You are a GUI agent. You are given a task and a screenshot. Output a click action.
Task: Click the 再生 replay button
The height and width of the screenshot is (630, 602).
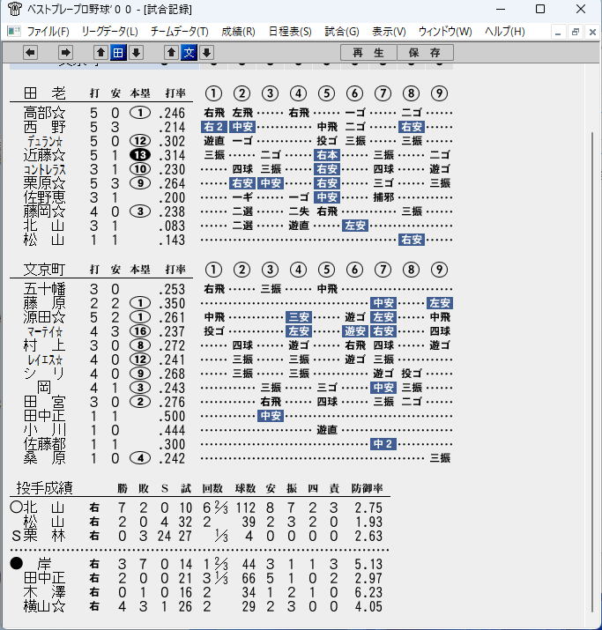coord(368,53)
